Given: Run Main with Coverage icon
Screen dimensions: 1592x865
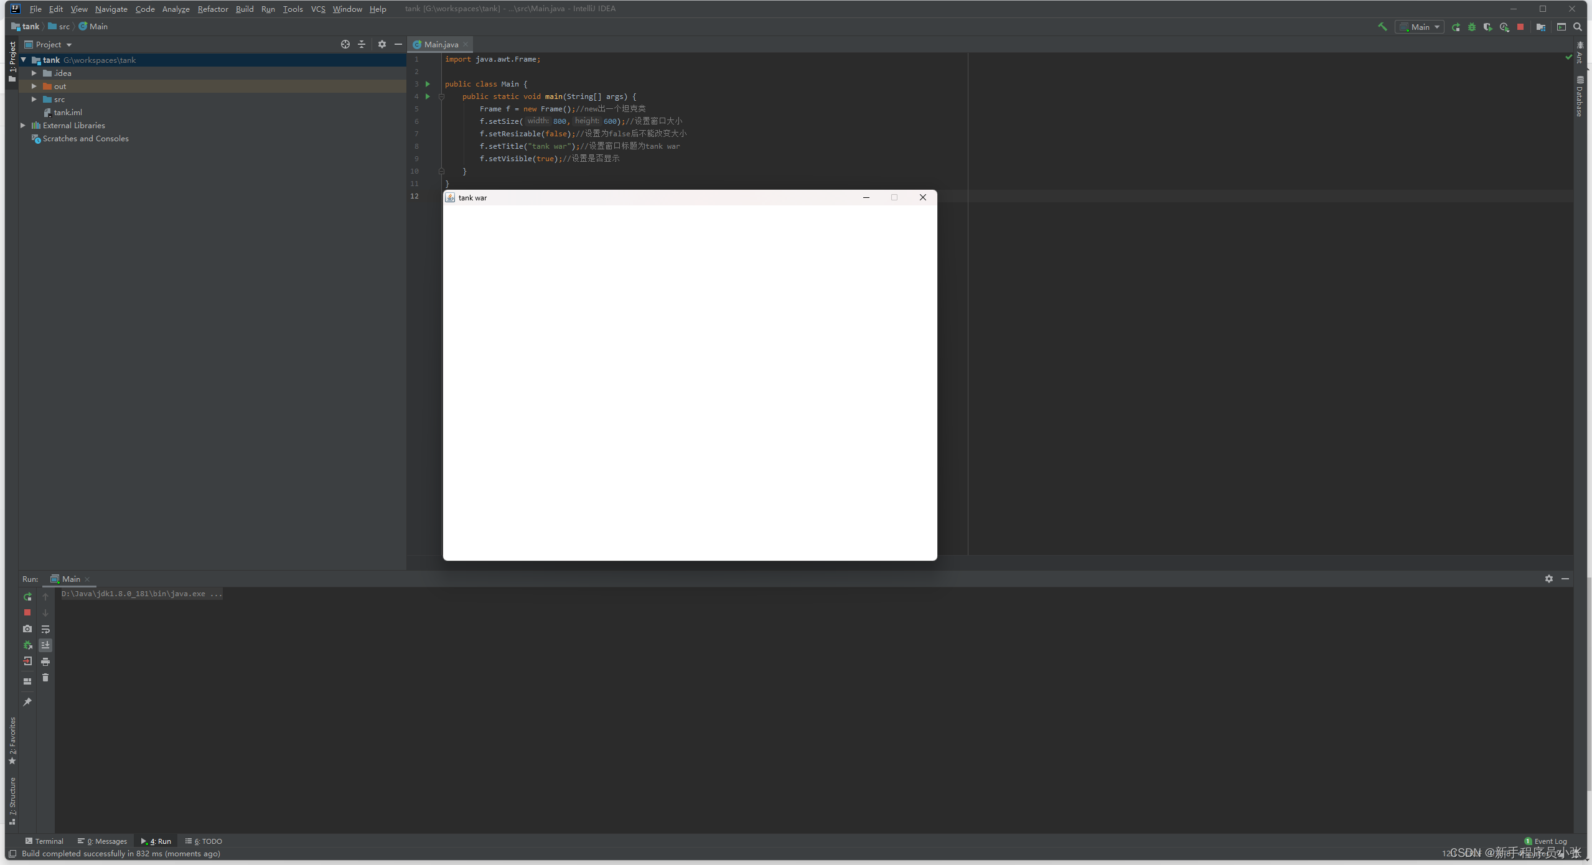Looking at the screenshot, I should point(1487,27).
